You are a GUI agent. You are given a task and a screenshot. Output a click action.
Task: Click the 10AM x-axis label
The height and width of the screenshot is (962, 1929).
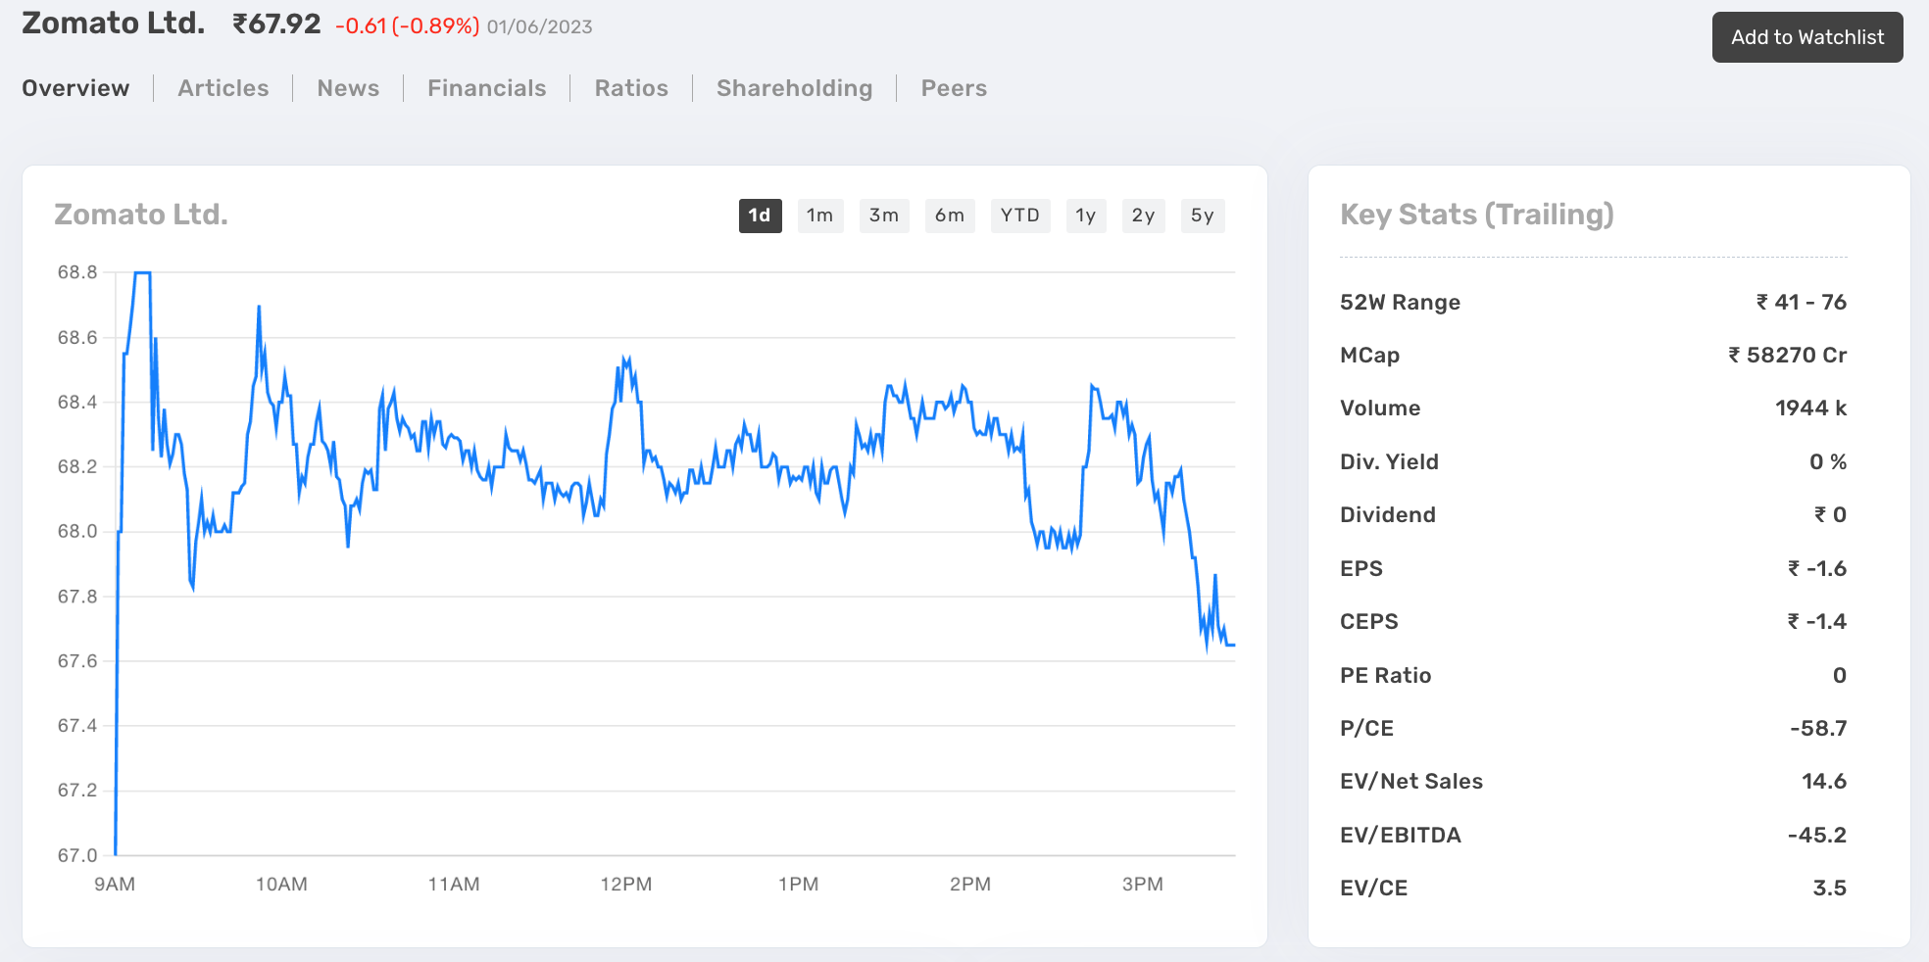[x=281, y=884]
